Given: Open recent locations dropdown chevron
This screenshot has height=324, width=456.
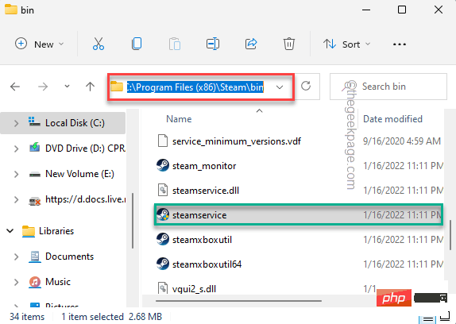Looking at the screenshot, I should (67, 87).
